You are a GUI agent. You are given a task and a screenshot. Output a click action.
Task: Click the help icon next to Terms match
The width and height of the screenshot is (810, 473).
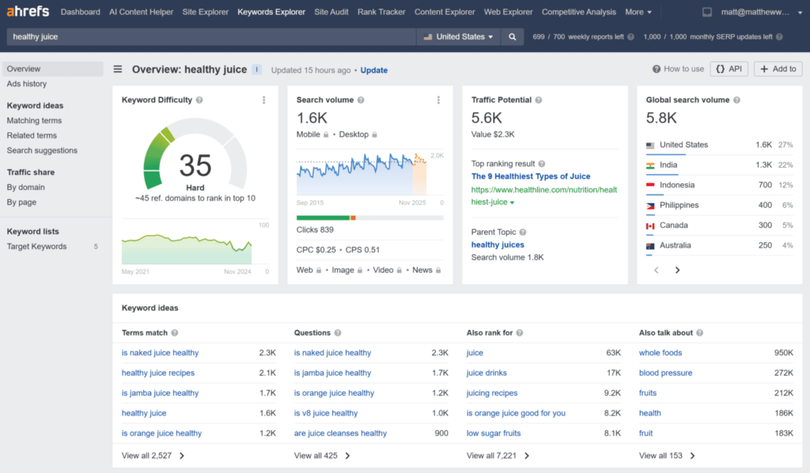pos(175,333)
